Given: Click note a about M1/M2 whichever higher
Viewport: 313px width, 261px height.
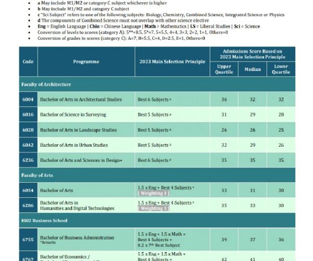Looking at the screenshot, I should (102, 3).
